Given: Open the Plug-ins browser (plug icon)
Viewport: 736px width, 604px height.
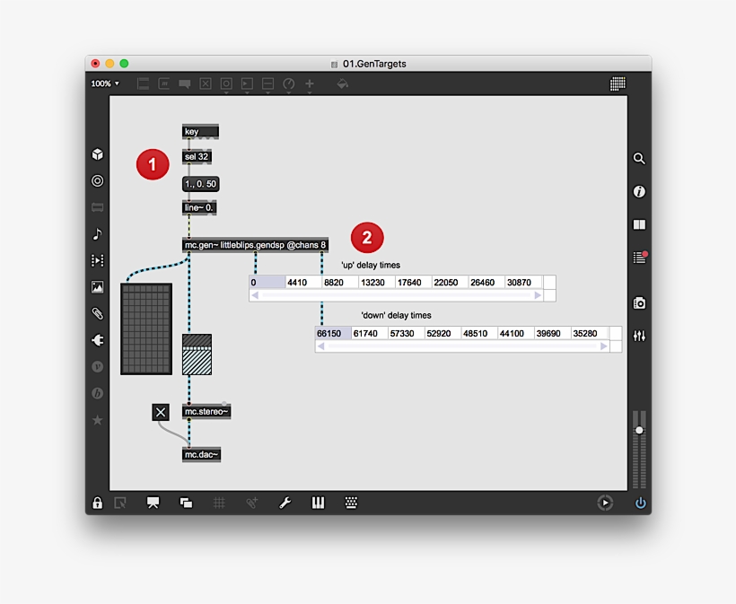Looking at the screenshot, I should [98, 340].
